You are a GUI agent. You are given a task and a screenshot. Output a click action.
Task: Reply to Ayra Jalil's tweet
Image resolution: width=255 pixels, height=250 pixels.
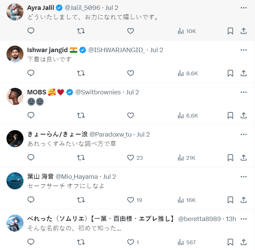(x=31, y=31)
